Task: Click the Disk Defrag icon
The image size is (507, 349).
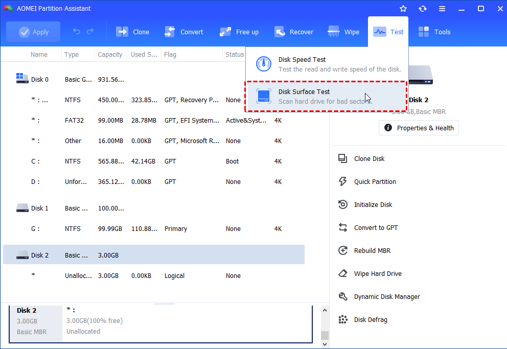Action: coord(343,319)
